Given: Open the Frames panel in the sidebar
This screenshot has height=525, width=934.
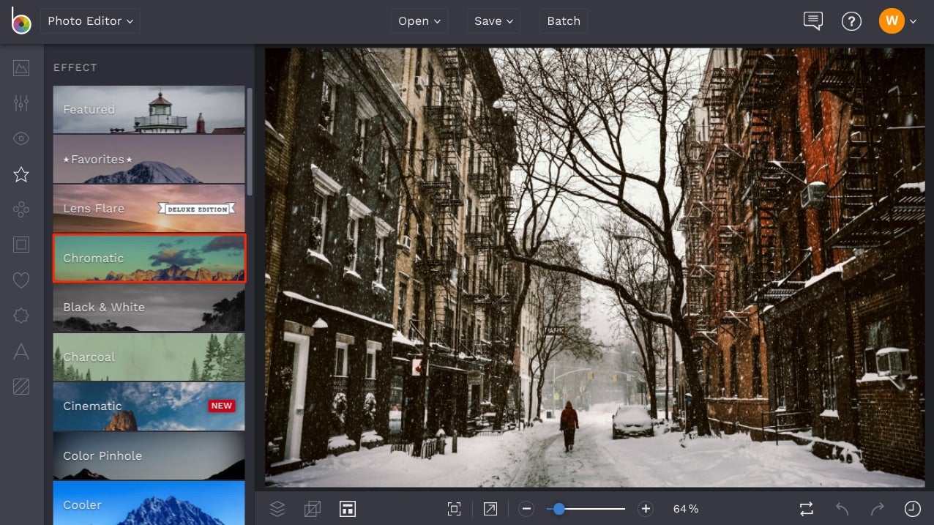Looking at the screenshot, I should click(20, 244).
